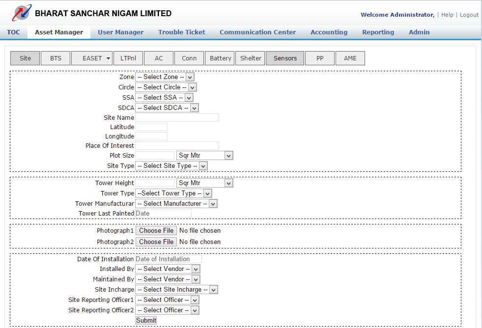
Task: Select the Conn asset category
Action: point(189,58)
